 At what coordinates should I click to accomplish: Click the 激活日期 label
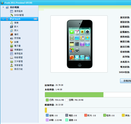[x=125, y=47]
